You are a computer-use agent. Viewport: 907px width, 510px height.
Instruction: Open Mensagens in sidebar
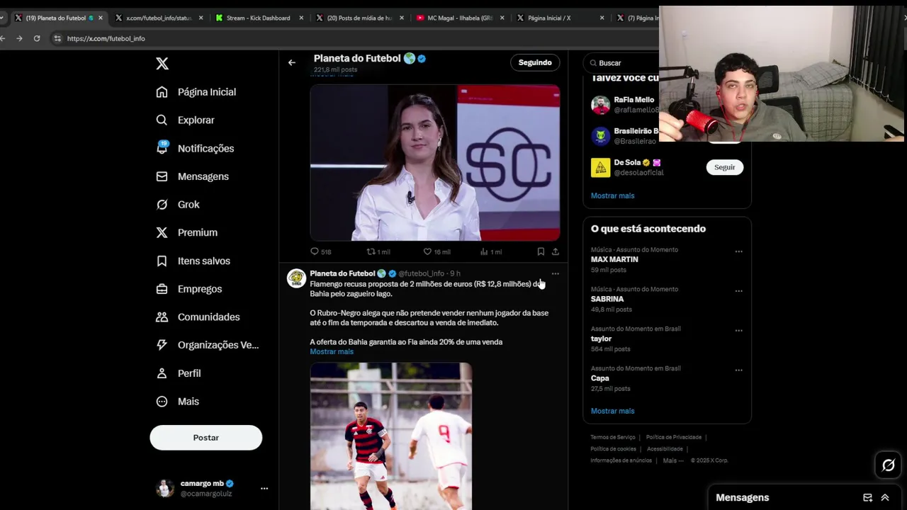(x=192, y=176)
